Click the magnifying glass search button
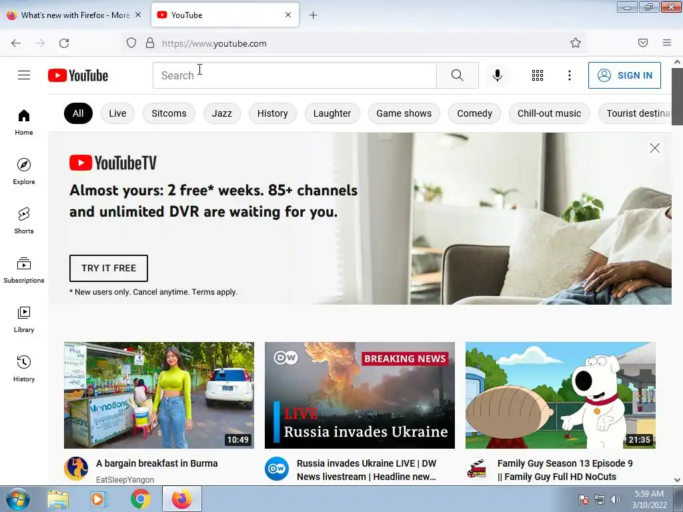This screenshot has height=512, width=683. pos(458,75)
